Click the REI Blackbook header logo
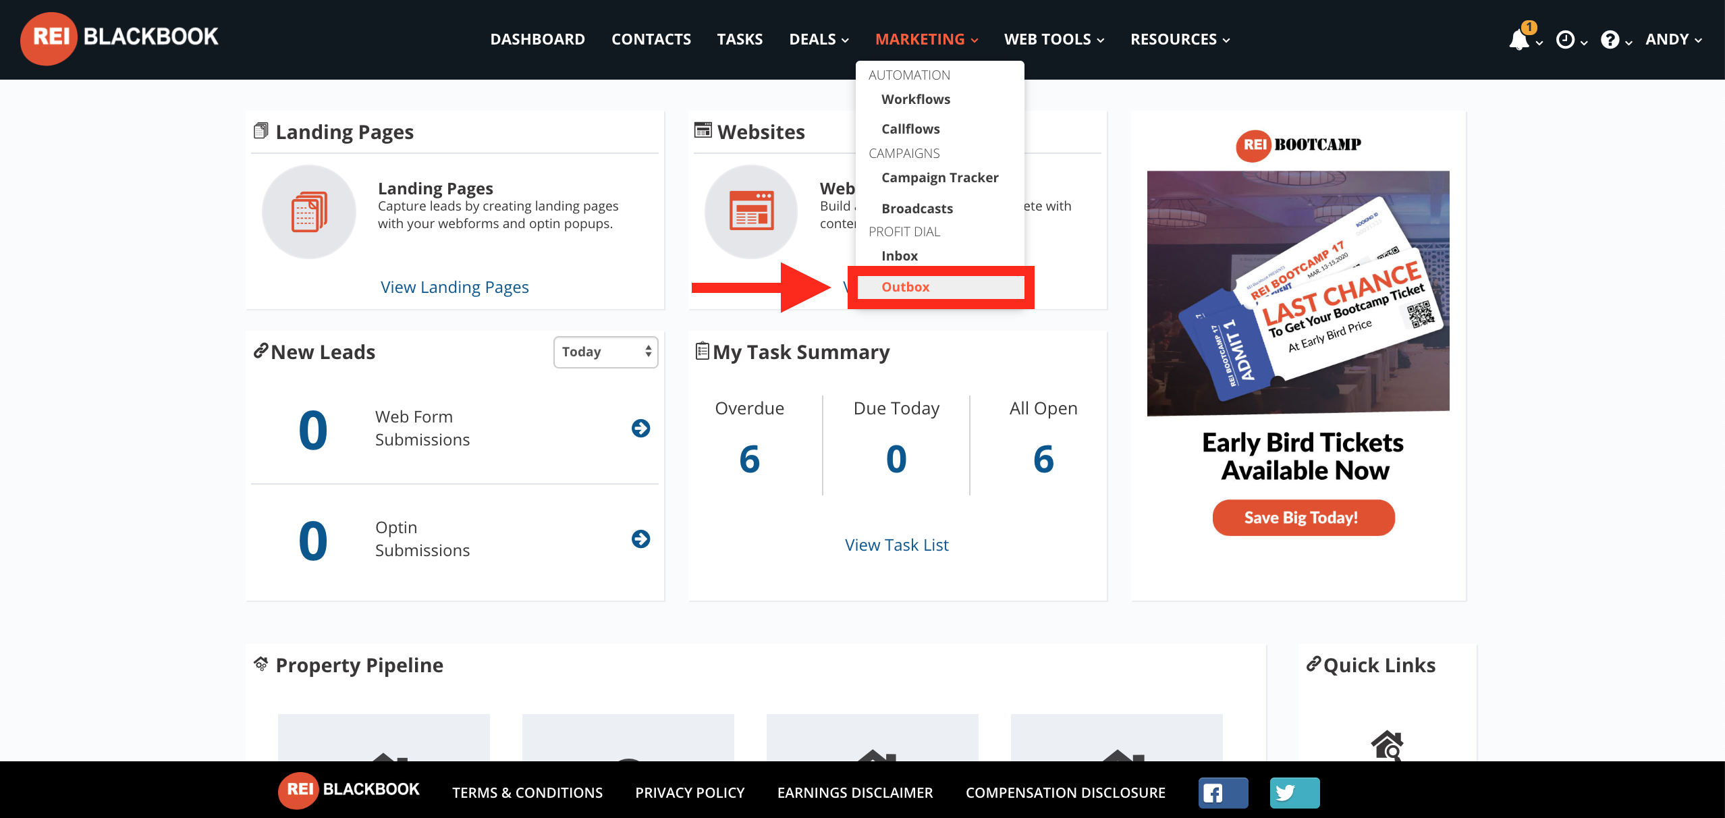This screenshot has width=1725, height=818. (119, 38)
